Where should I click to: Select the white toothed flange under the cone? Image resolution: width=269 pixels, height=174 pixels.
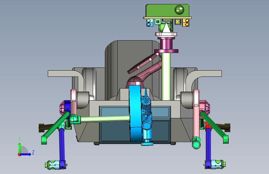(x=166, y=34)
